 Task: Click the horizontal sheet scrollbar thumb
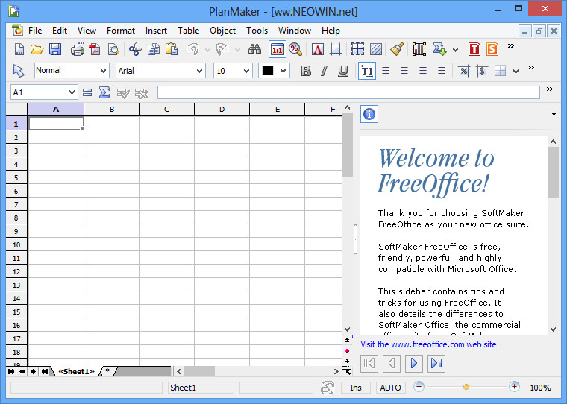click(x=200, y=371)
